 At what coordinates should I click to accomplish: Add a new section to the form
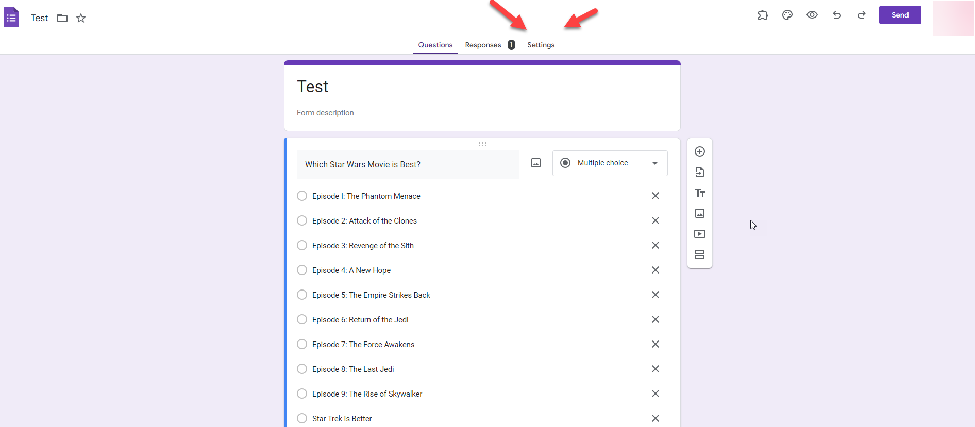tap(699, 254)
